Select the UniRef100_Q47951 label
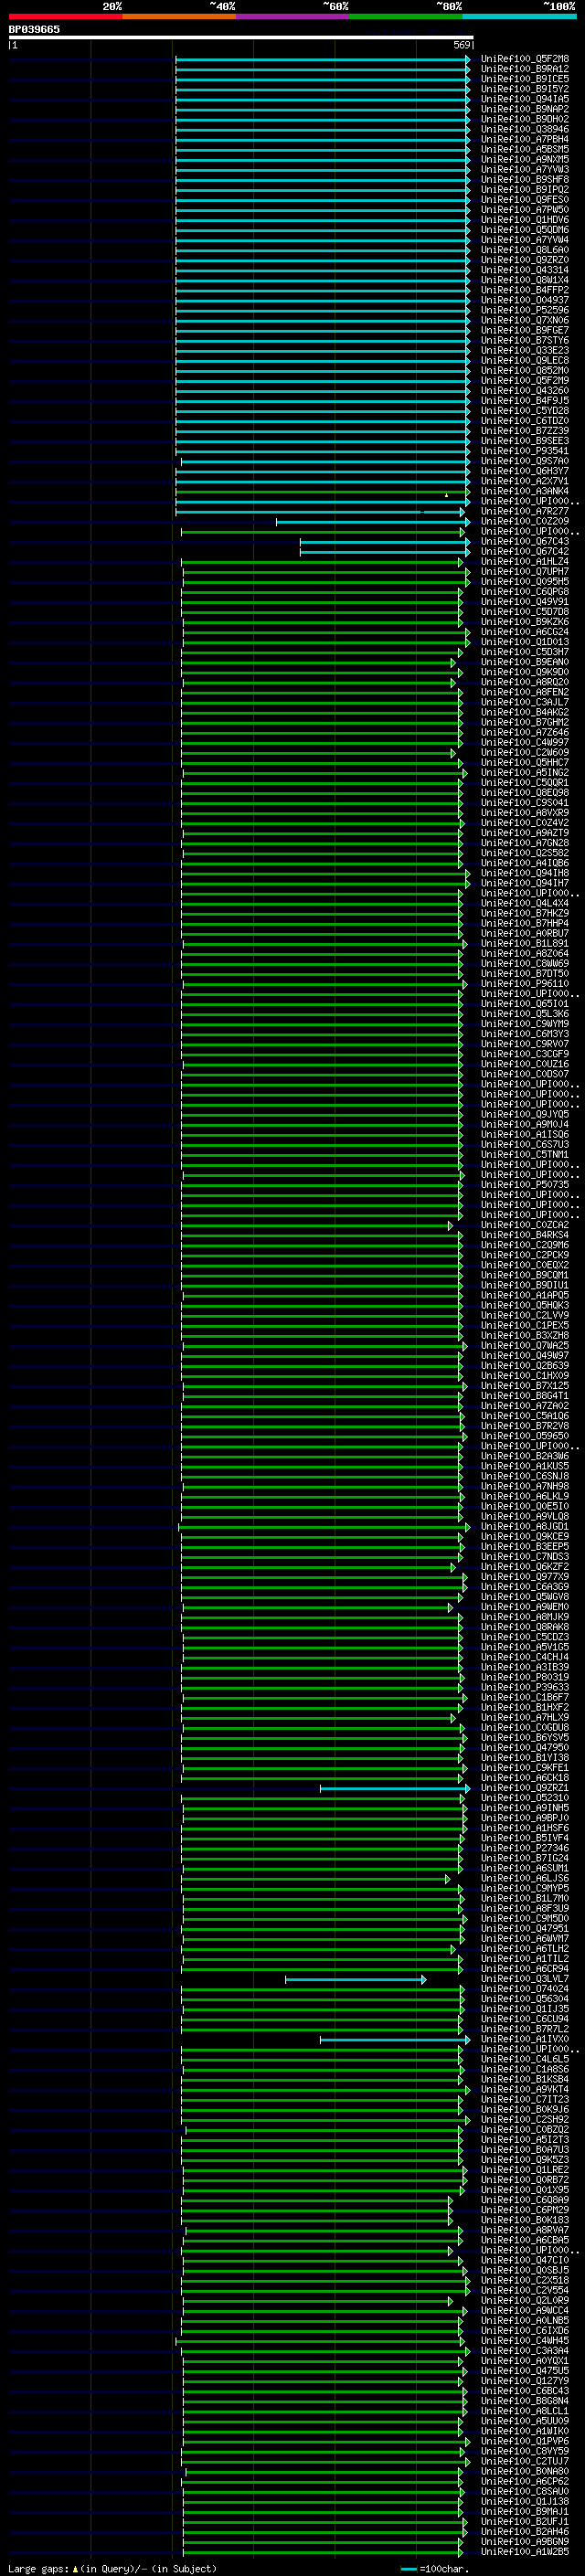 point(525,1928)
